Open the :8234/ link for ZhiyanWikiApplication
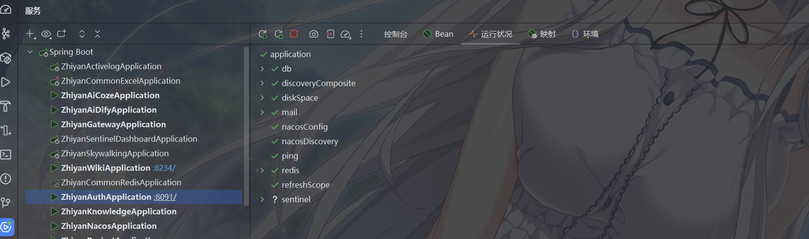This screenshot has width=809, height=239. click(x=164, y=168)
